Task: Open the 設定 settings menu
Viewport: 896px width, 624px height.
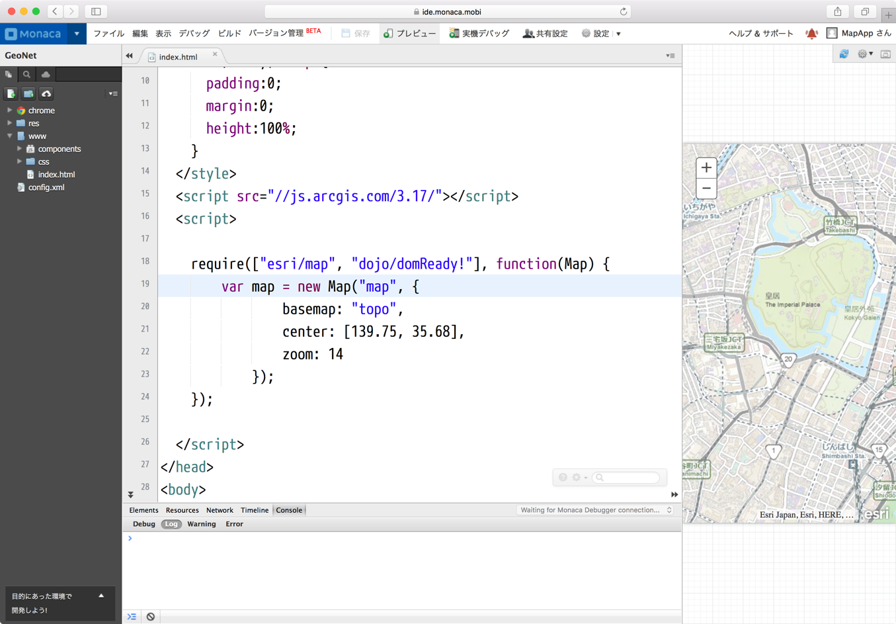Action: [x=601, y=34]
